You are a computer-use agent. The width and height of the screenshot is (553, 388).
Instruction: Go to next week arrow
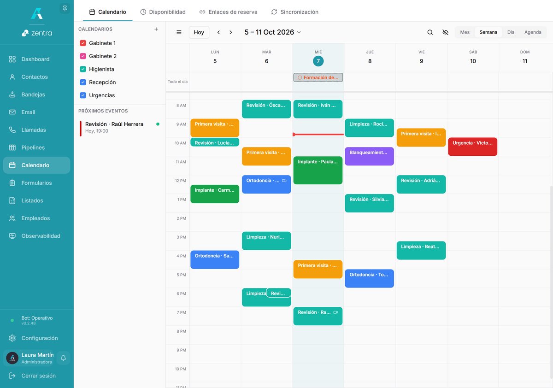coord(231,32)
